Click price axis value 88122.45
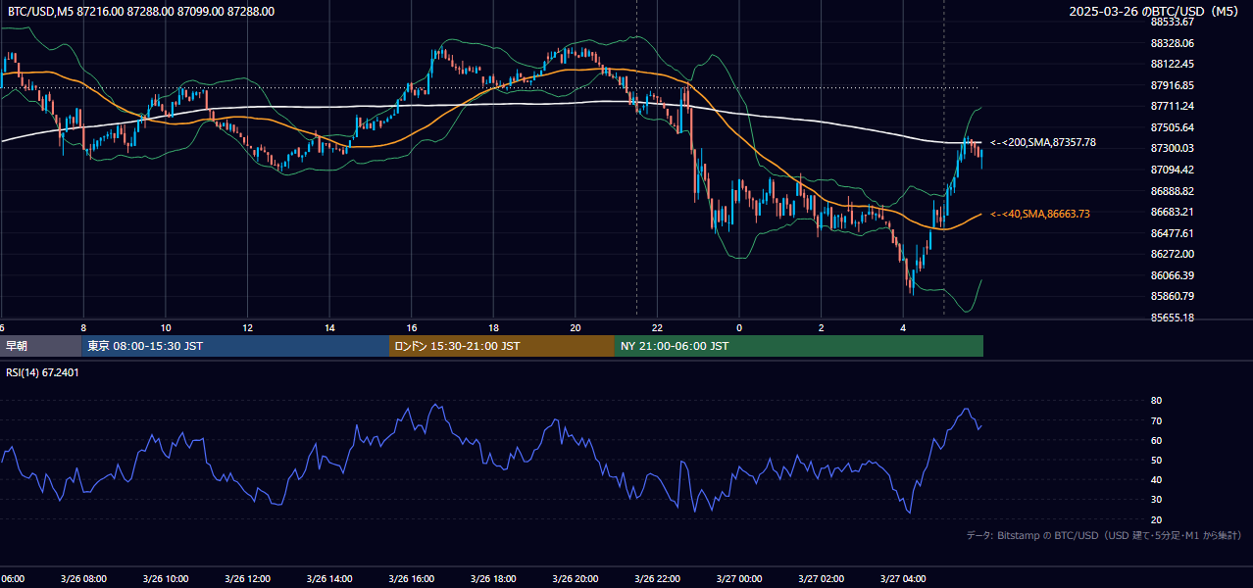Viewport: 1253px width, 588px height. click(x=1172, y=64)
